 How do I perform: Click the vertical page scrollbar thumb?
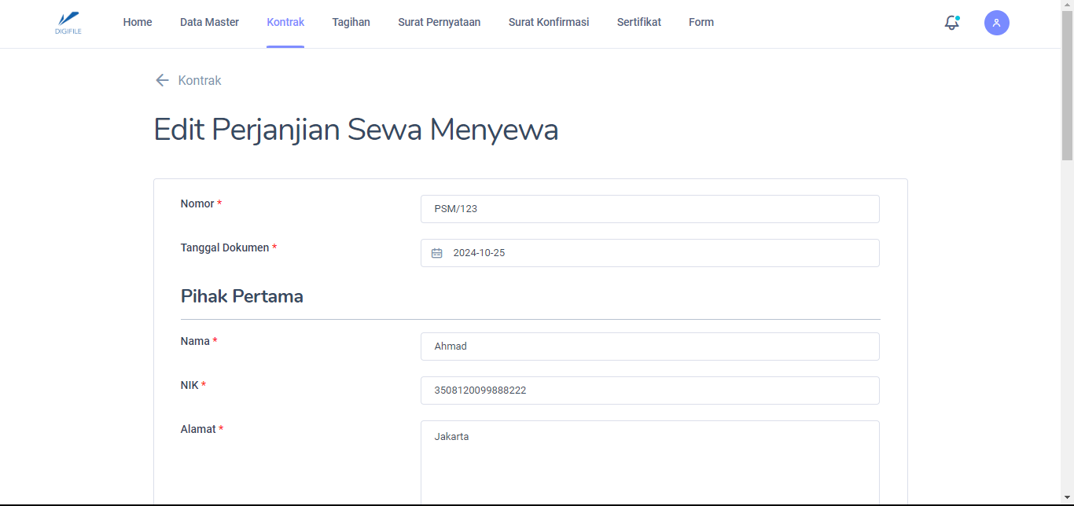coord(1067,86)
